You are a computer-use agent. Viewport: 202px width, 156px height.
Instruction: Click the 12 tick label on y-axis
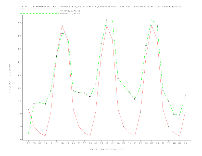point(20,139)
